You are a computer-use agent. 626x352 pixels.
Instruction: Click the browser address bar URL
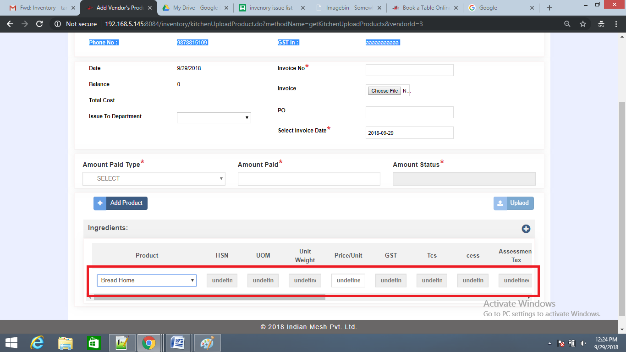pos(264,24)
